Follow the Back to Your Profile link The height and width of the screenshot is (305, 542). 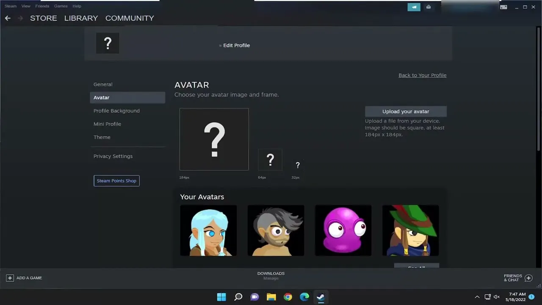click(x=423, y=75)
